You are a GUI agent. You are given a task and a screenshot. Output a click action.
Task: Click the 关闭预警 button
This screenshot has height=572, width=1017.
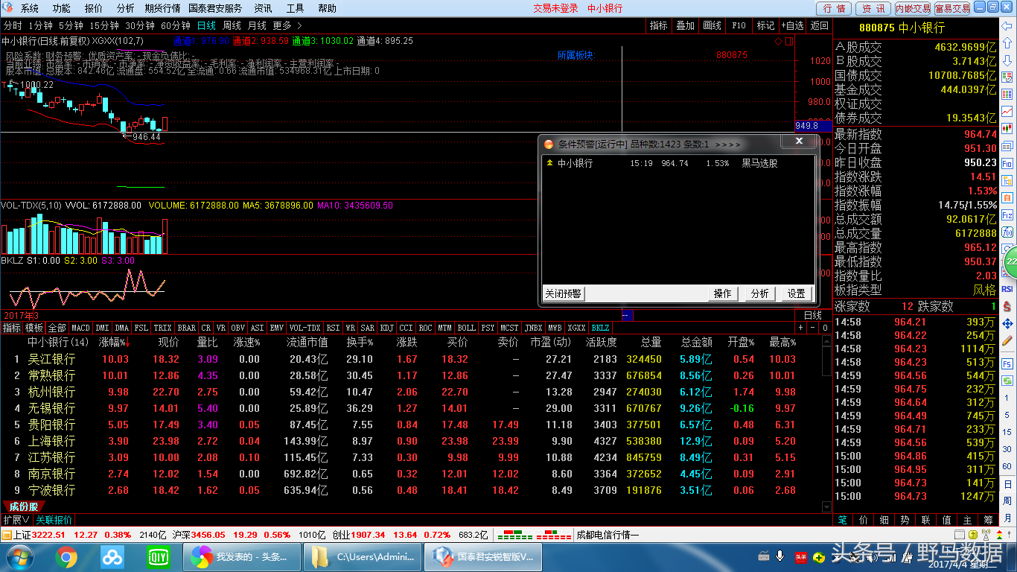point(563,293)
